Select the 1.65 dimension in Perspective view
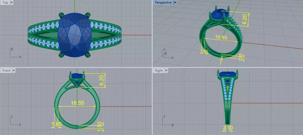The height and width of the screenshot is (135, 303). 204,51
